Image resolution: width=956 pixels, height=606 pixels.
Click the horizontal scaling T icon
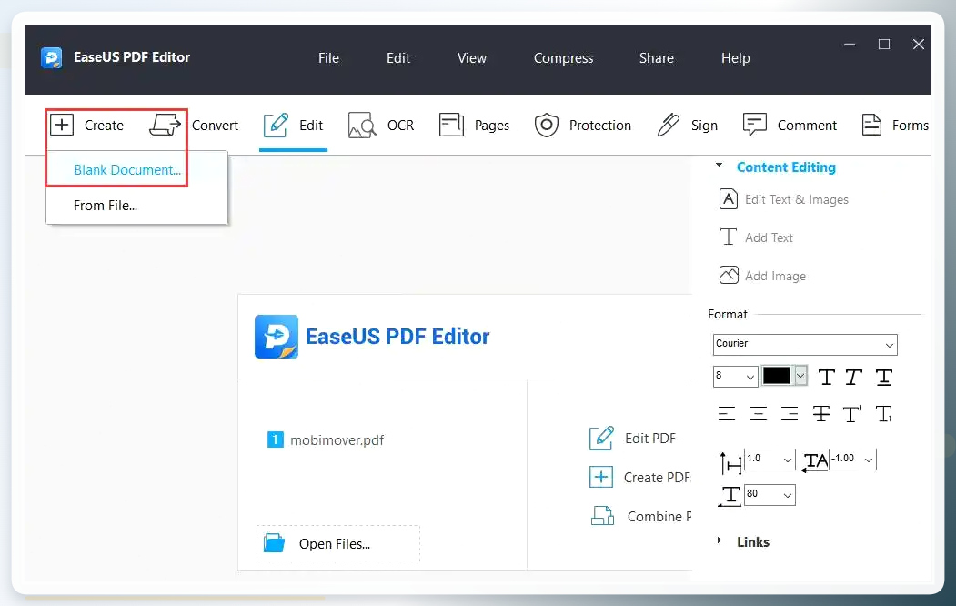point(730,496)
